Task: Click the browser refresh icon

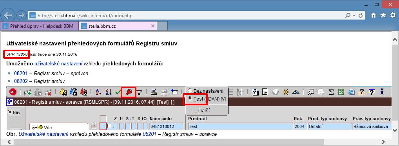Action: [x=360, y=16]
